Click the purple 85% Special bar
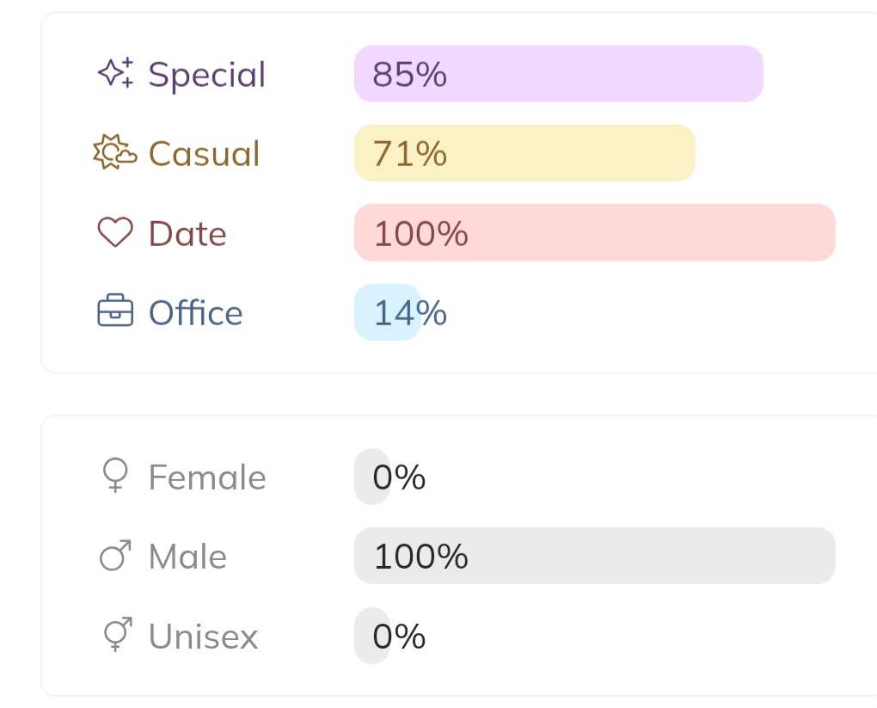This screenshot has height=708, width=877. [558, 74]
